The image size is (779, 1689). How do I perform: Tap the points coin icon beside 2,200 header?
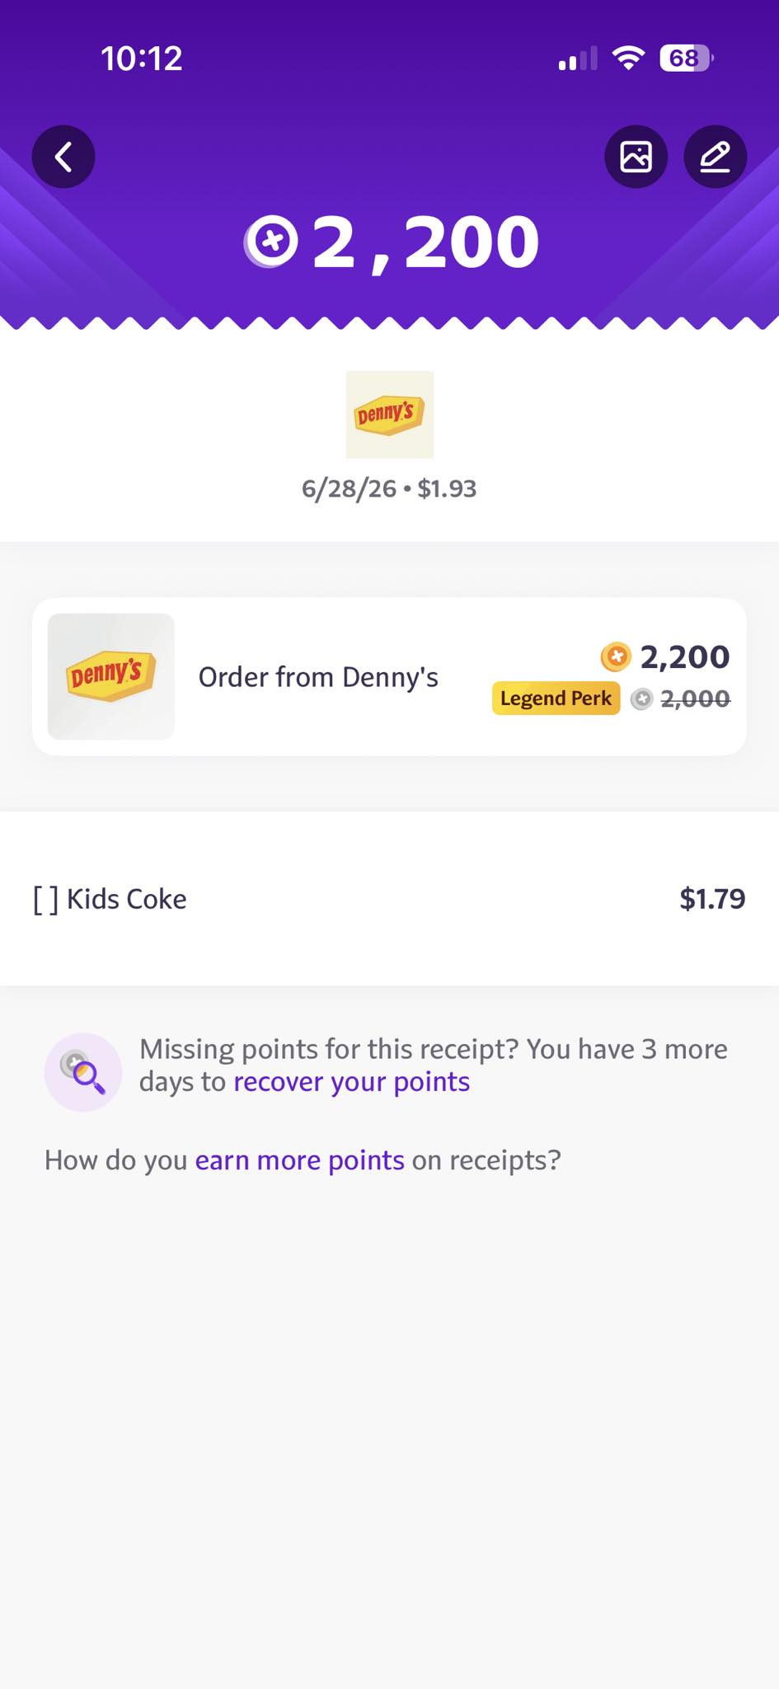(x=270, y=242)
